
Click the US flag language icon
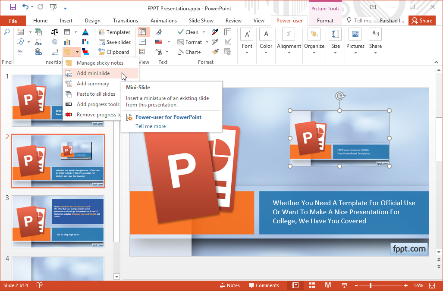point(159,42)
